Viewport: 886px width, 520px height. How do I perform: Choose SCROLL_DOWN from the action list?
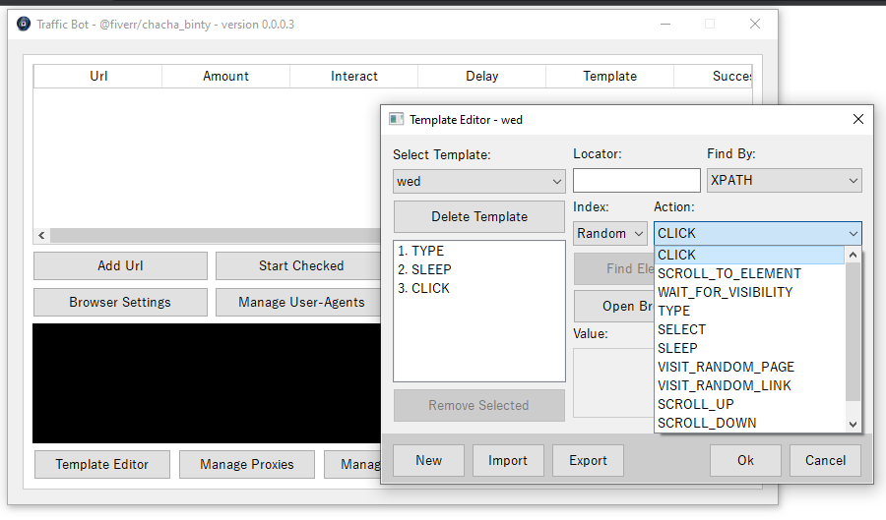coord(707,423)
